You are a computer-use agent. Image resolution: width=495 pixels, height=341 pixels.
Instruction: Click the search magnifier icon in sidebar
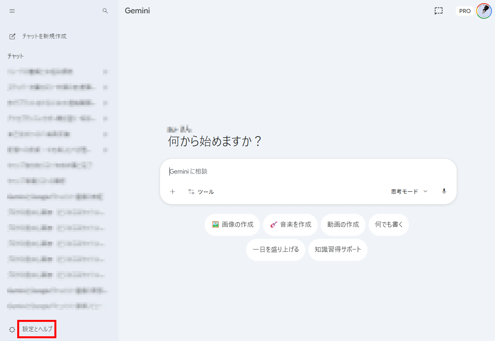pos(105,11)
